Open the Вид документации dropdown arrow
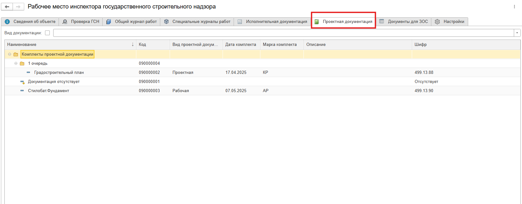522x204 pixels. click(517, 33)
